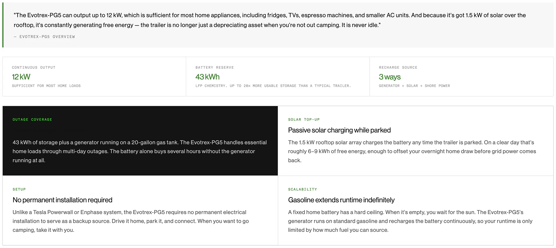Click the "BATTERY RESERVE" label

click(214, 67)
